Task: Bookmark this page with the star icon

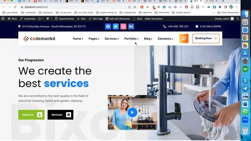Action: (135, 7)
